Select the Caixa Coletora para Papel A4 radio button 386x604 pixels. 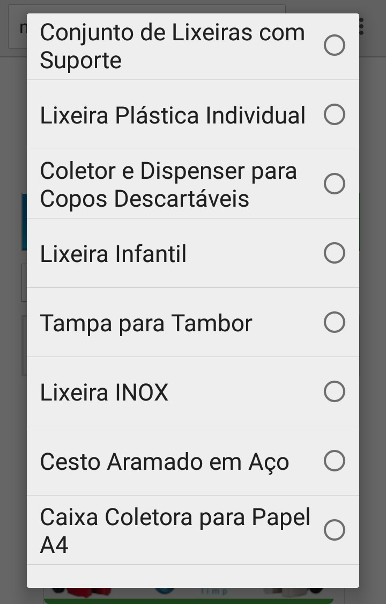click(x=335, y=530)
